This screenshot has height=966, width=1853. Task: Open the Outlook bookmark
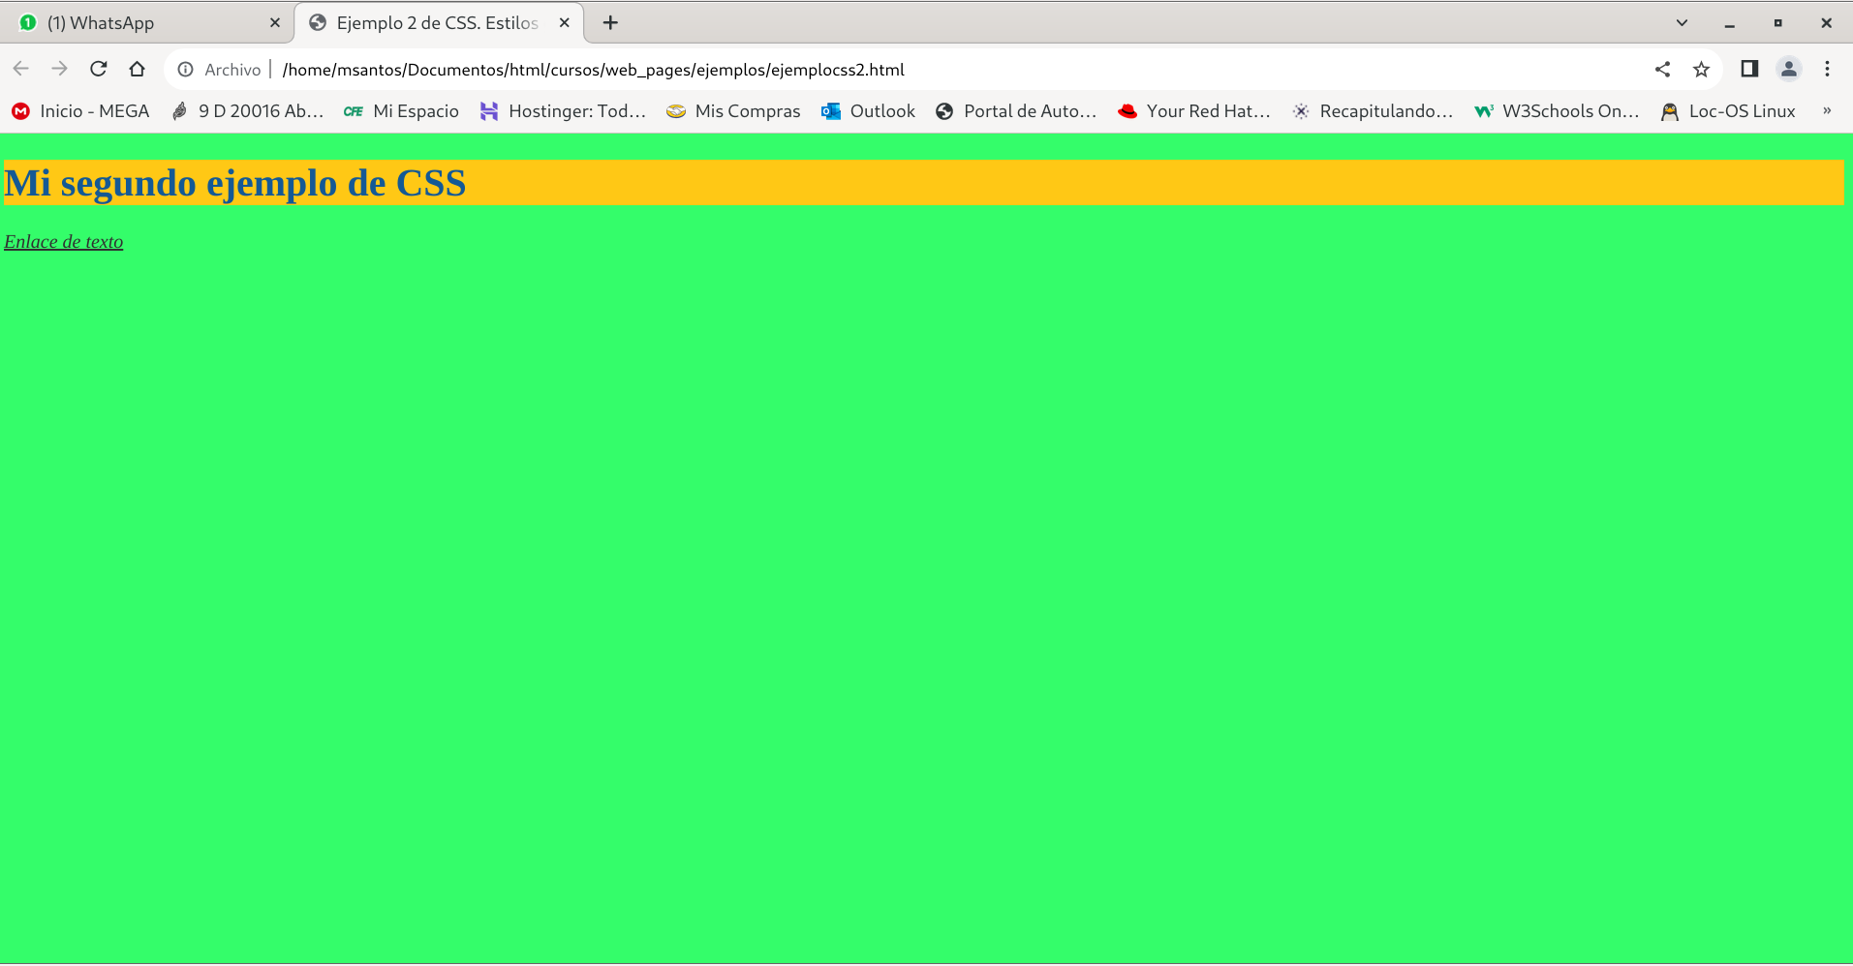[x=868, y=111]
